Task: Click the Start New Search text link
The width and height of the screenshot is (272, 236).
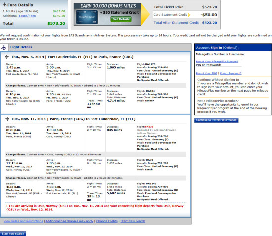Action: point(133,221)
